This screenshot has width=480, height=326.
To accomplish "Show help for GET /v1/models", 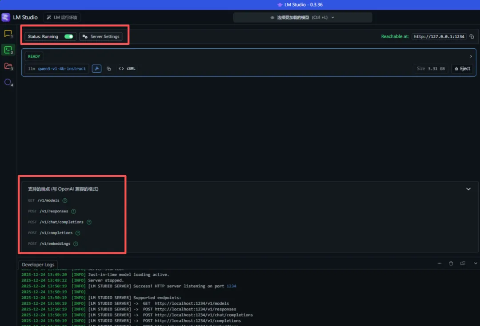I will click(x=64, y=200).
